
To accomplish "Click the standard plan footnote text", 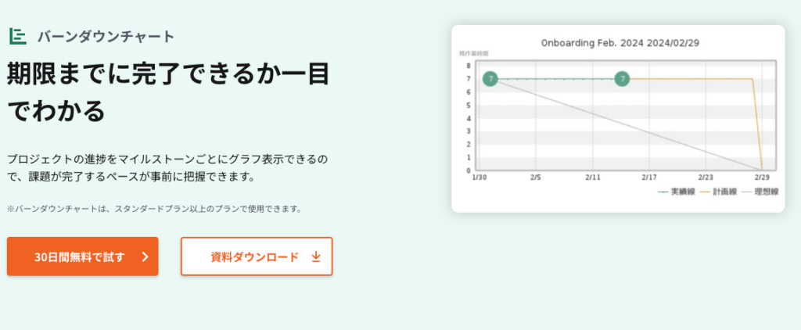I will click(154, 209).
